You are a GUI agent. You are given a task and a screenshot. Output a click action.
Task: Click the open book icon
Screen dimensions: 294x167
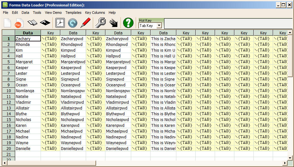(32, 23)
